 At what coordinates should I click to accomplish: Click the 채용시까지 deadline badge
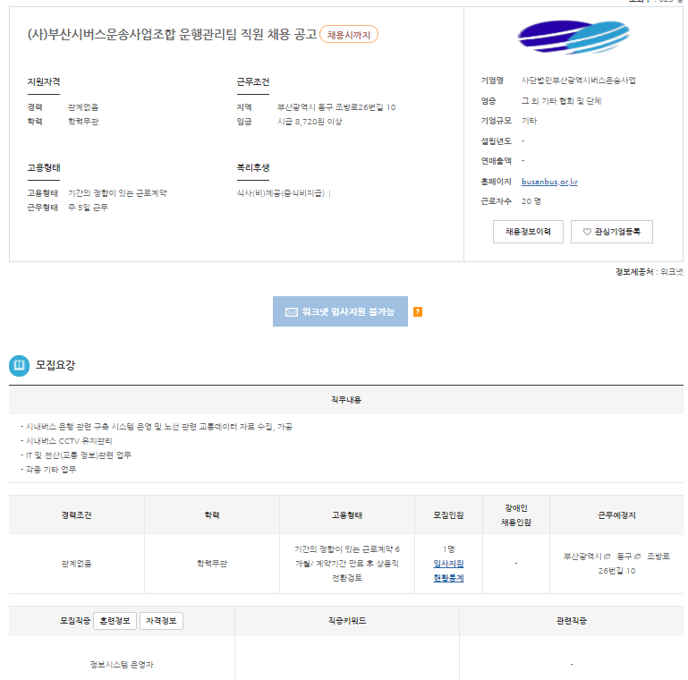349,35
